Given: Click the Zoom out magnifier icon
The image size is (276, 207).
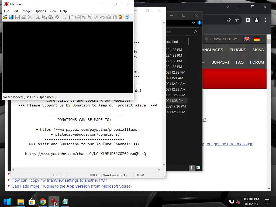Looking at the screenshot, I should coord(90,17).
